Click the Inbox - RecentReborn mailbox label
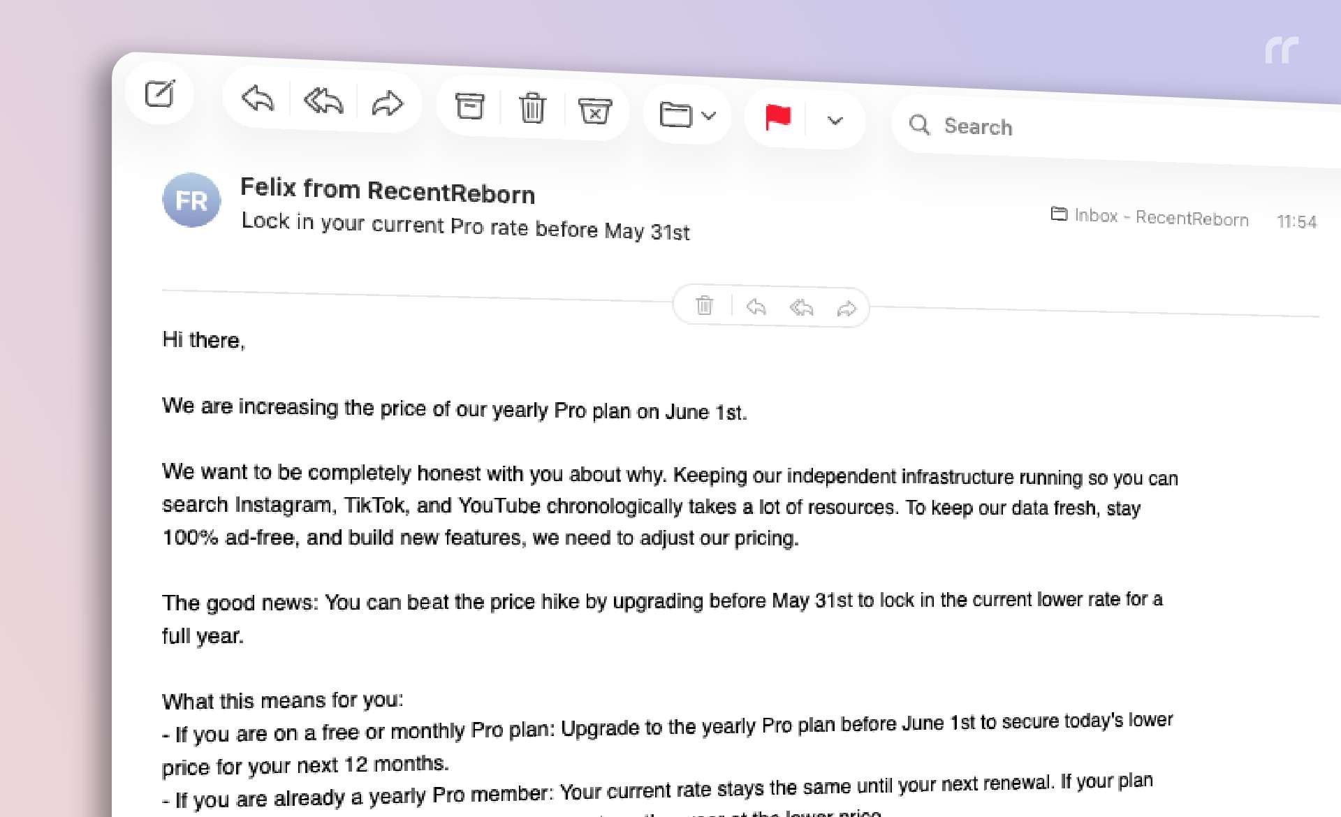1341x817 pixels. tap(1150, 216)
